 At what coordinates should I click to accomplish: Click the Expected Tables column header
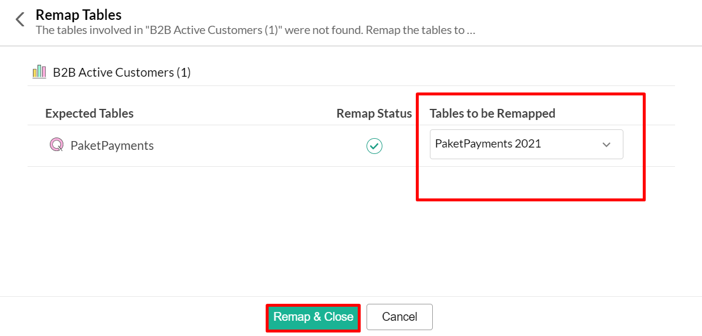[89, 114]
